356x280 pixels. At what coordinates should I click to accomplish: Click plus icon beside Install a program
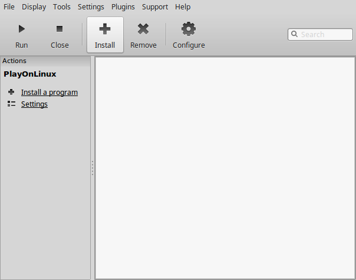coord(11,92)
